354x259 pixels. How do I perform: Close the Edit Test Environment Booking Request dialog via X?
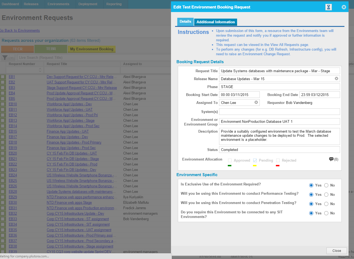344,7
